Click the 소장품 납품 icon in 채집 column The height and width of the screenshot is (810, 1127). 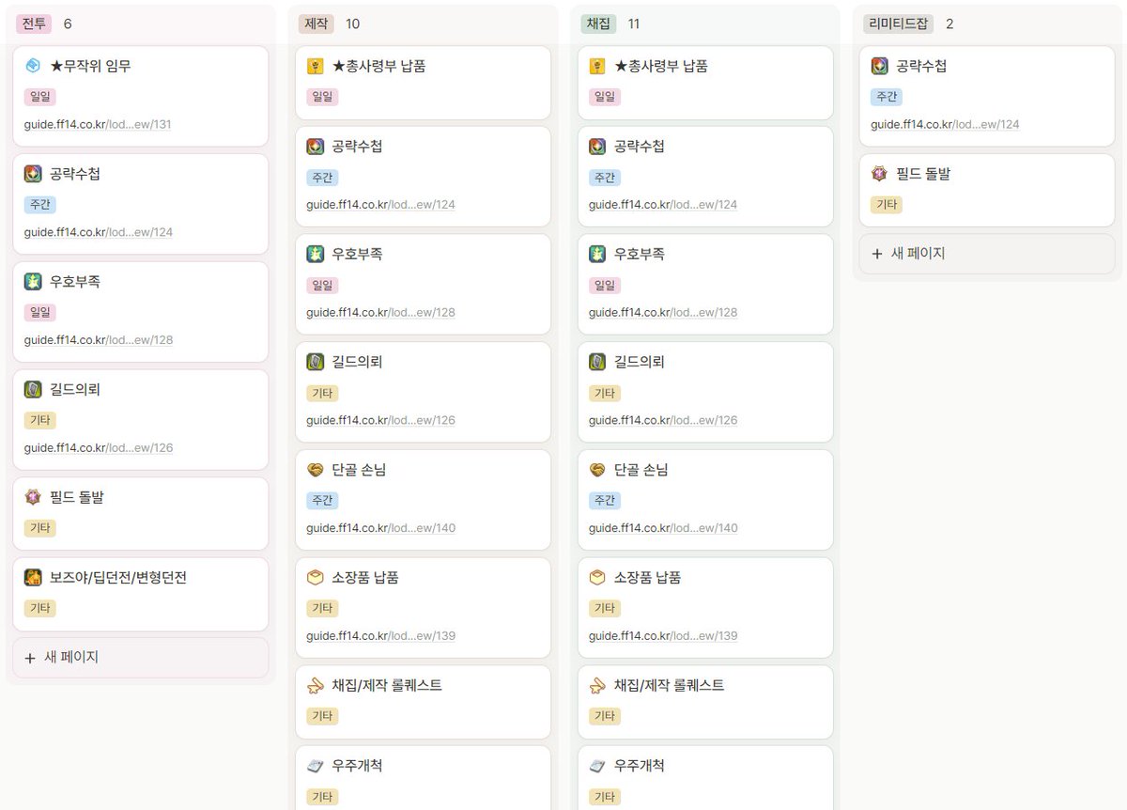click(x=597, y=577)
